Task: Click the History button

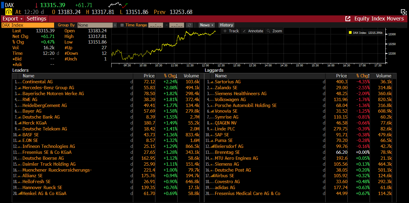Action: [226, 25]
